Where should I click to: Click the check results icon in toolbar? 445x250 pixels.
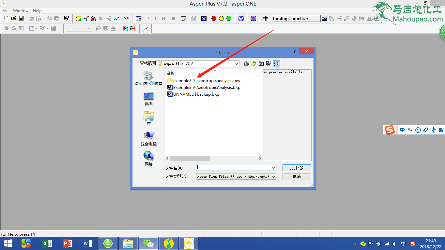pos(194,19)
